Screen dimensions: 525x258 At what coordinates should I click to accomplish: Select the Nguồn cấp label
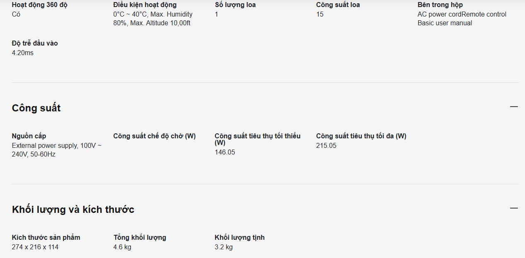(29, 136)
